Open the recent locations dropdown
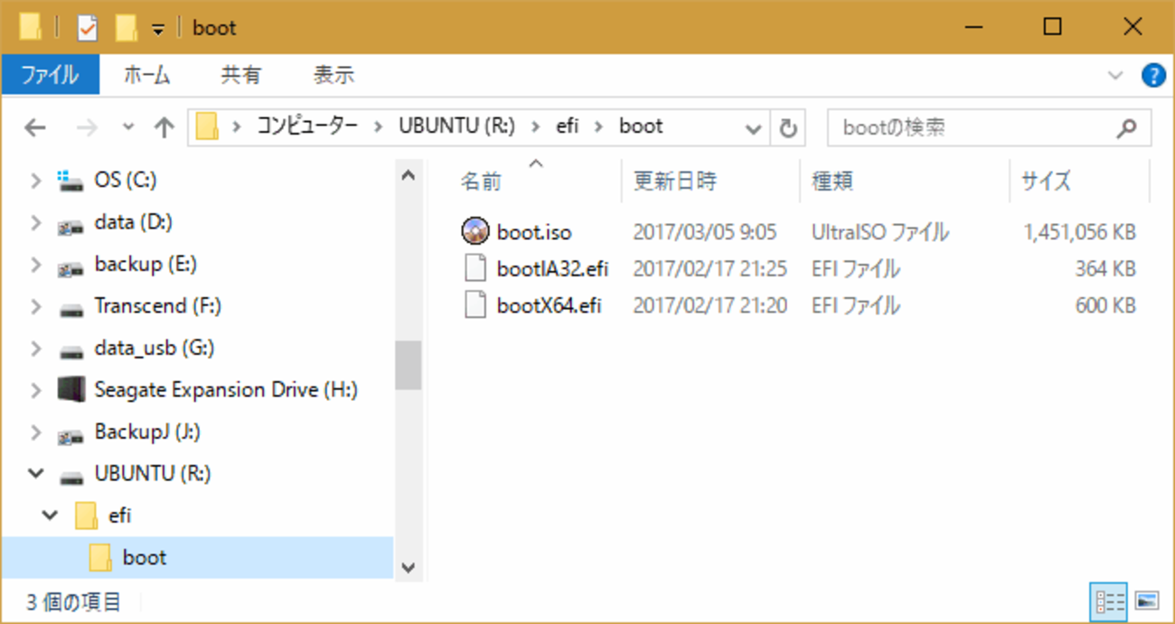 point(128,128)
